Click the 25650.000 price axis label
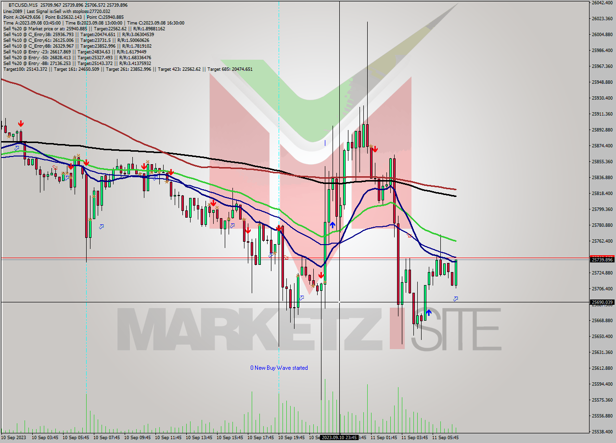 pyautogui.click(x=602, y=337)
